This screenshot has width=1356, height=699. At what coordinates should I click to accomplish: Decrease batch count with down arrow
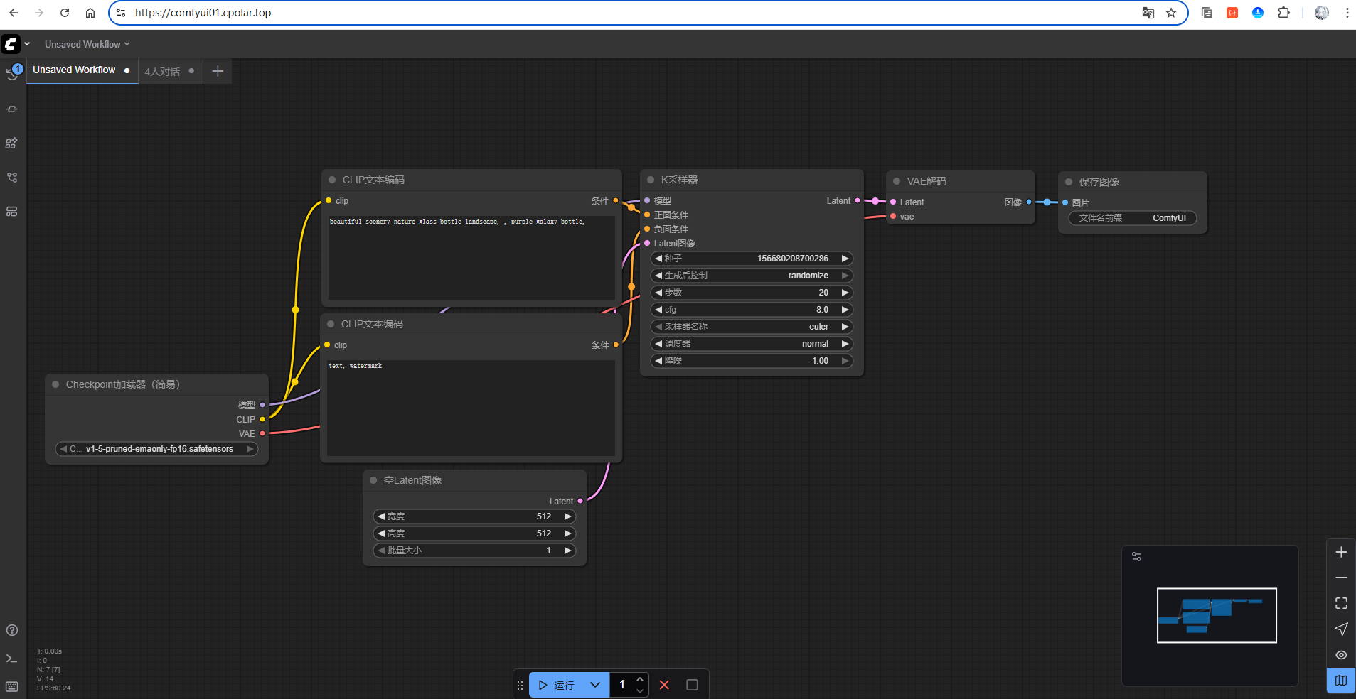tap(640, 690)
